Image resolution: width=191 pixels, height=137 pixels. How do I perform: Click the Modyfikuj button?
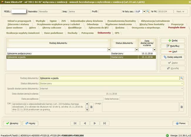click(x=173, y=46)
